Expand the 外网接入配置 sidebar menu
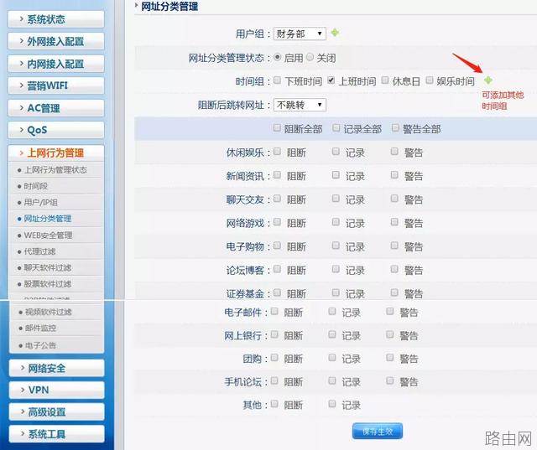Viewport: 537px width, 450px height. [x=56, y=41]
